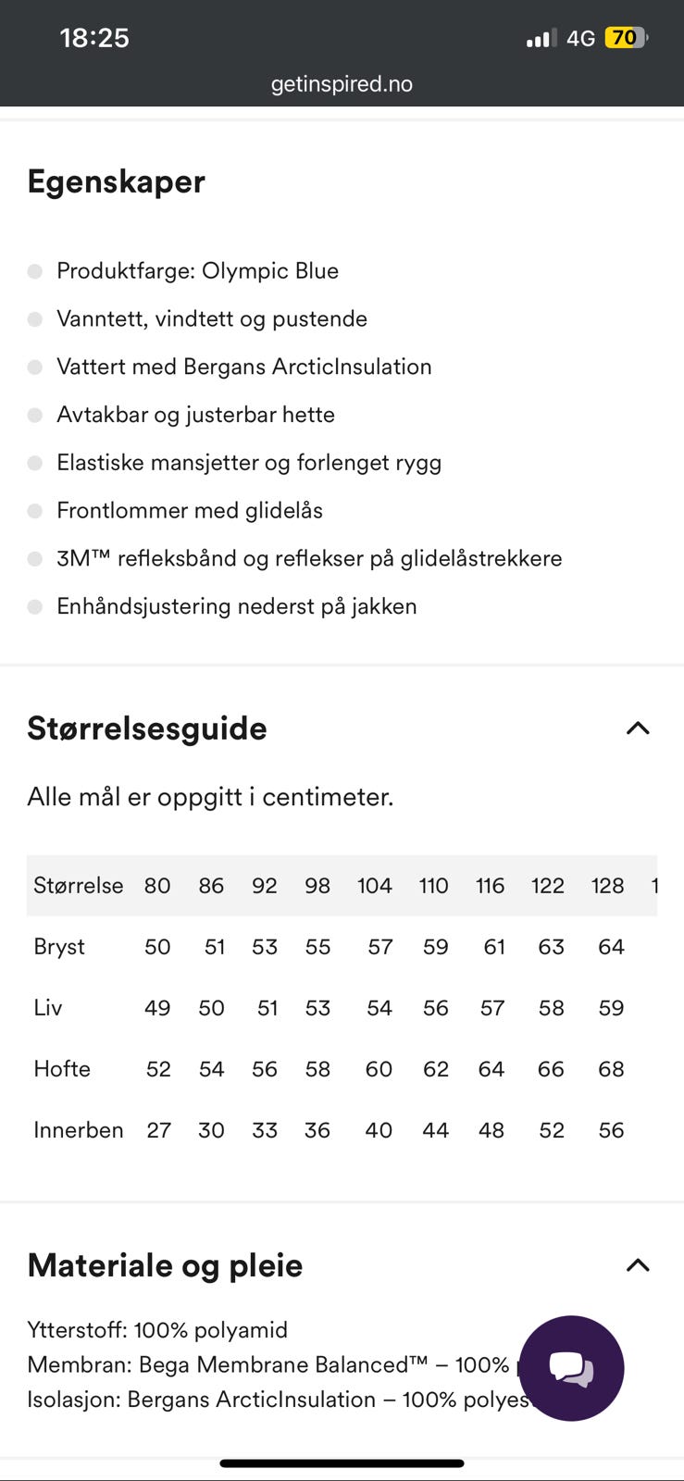Screen dimensions: 684x1481
Task: Tap the Innerben row label
Action: [x=79, y=1130]
